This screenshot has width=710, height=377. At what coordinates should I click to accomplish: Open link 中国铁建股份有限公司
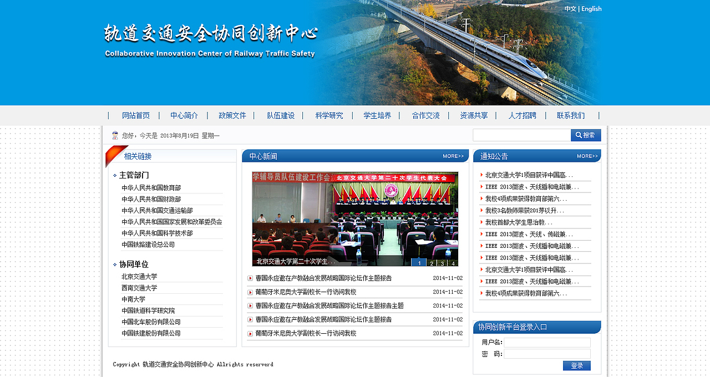click(151, 333)
